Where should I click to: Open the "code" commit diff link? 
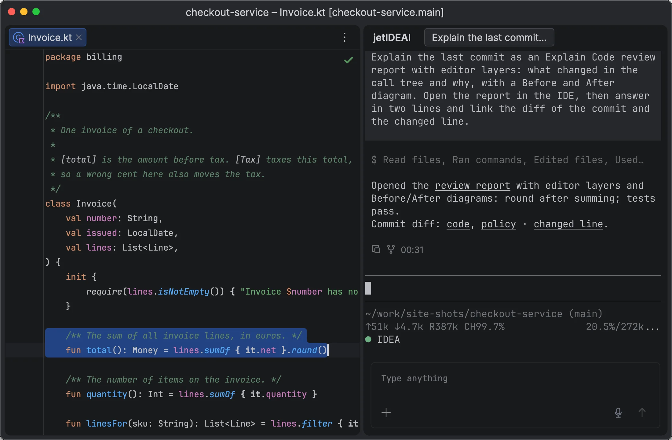coord(458,224)
